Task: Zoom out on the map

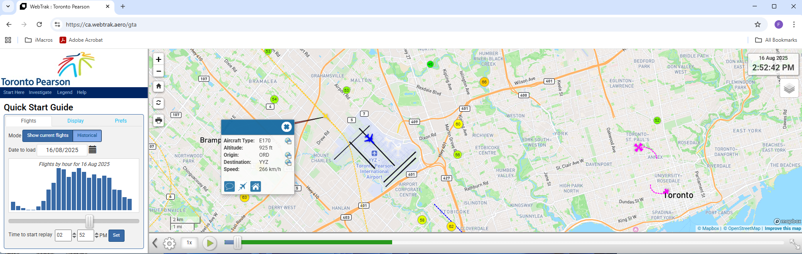Action: pos(159,71)
